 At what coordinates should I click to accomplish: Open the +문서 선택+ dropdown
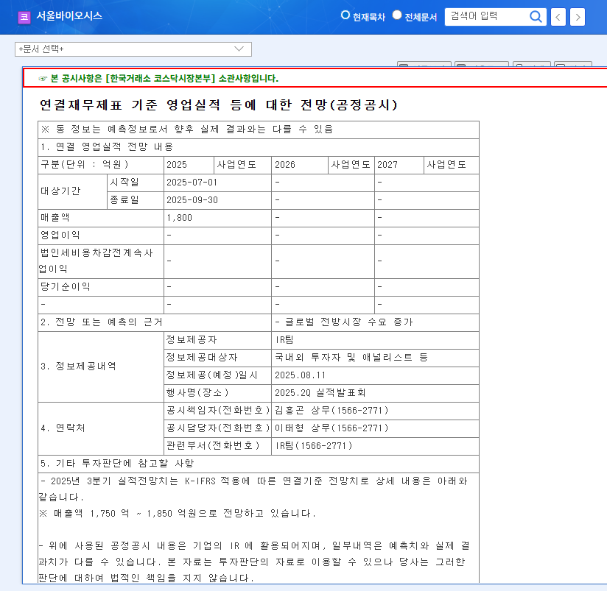click(133, 49)
